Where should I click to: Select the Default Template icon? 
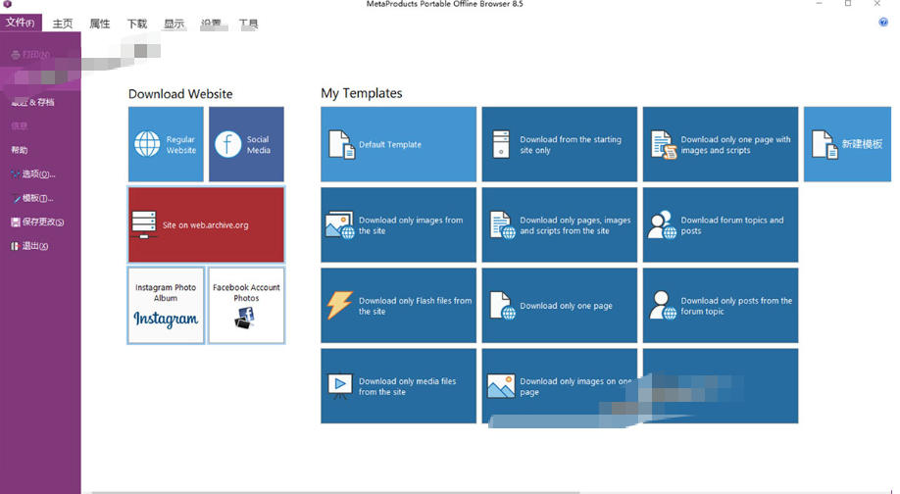point(340,145)
